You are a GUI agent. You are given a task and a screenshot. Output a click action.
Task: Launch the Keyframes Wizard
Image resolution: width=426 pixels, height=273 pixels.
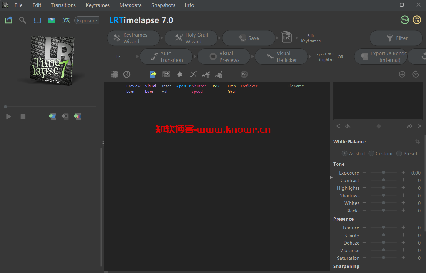133,38
